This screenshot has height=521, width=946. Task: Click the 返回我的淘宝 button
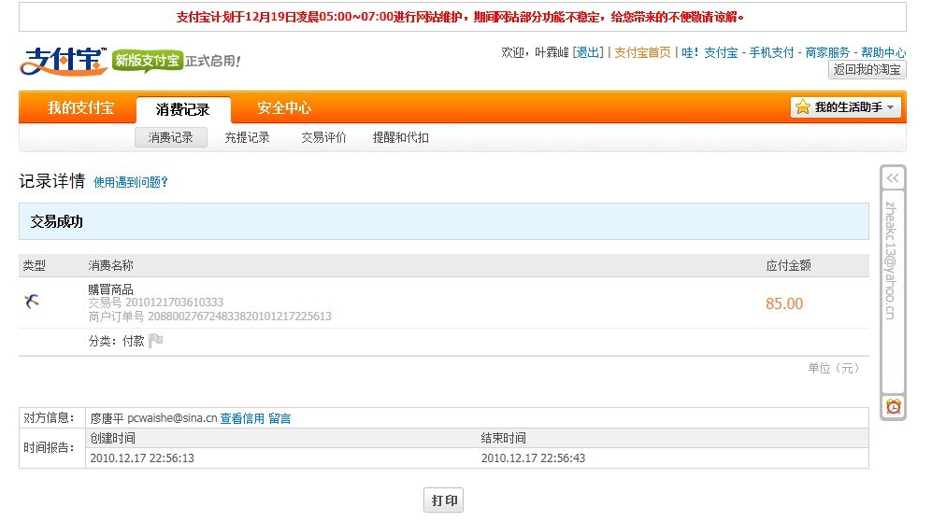[867, 69]
